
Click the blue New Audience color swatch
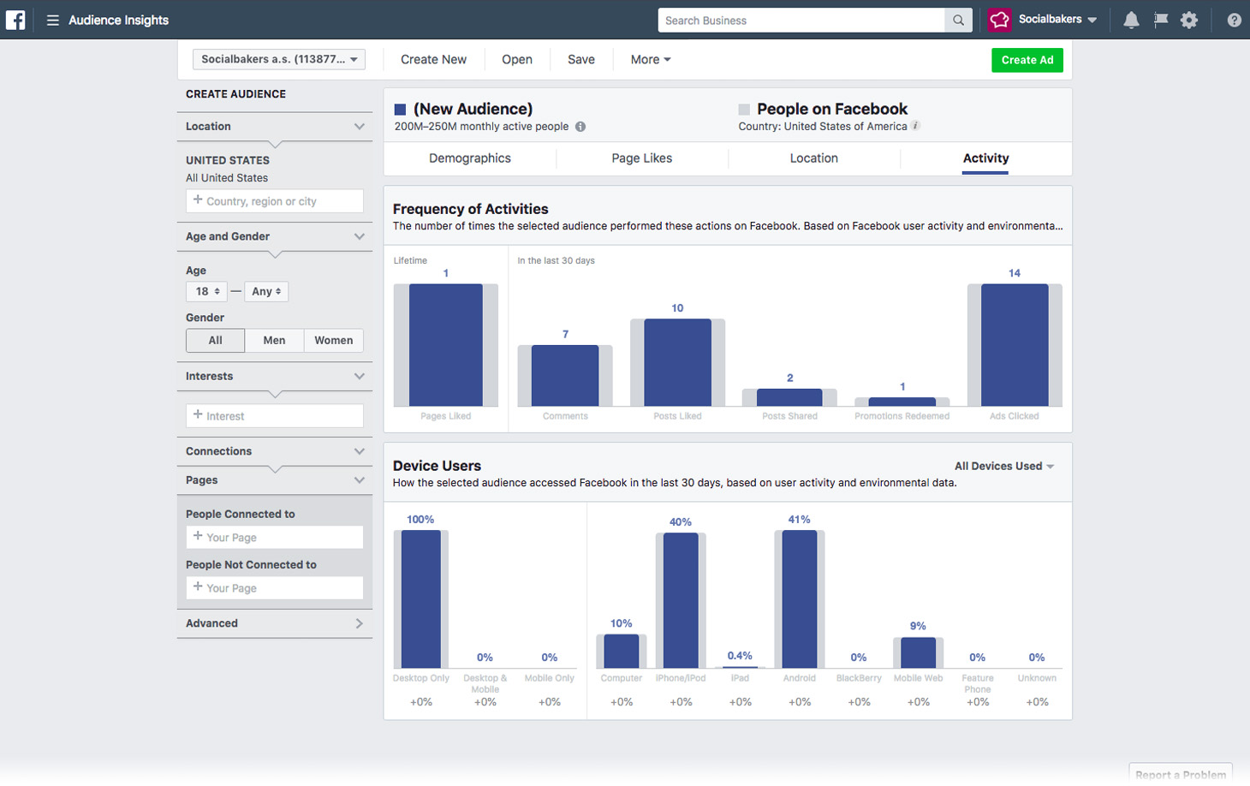400,110
